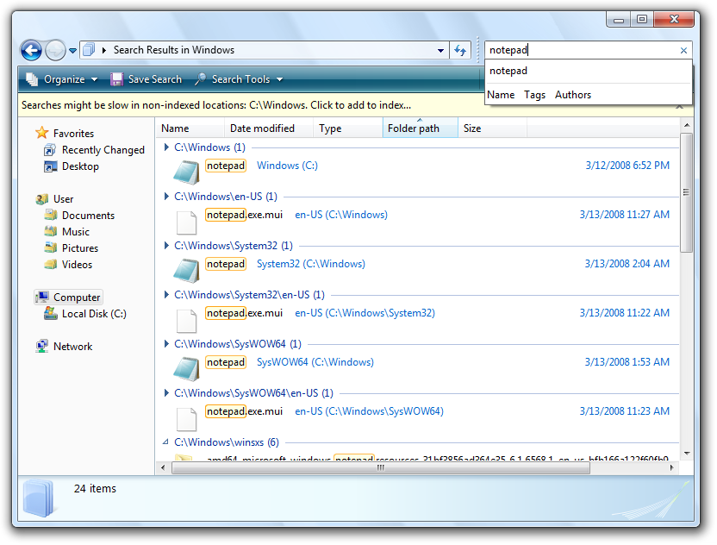Screen dimensions: 717x545
Task: Sort by the Type column header
Action: coord(347,128)
